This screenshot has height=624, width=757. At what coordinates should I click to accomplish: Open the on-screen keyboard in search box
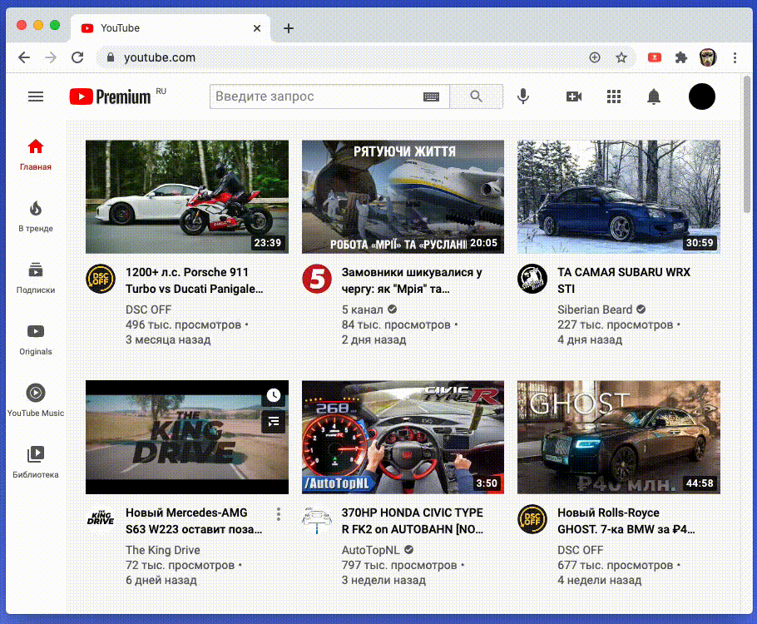[431, 97]
